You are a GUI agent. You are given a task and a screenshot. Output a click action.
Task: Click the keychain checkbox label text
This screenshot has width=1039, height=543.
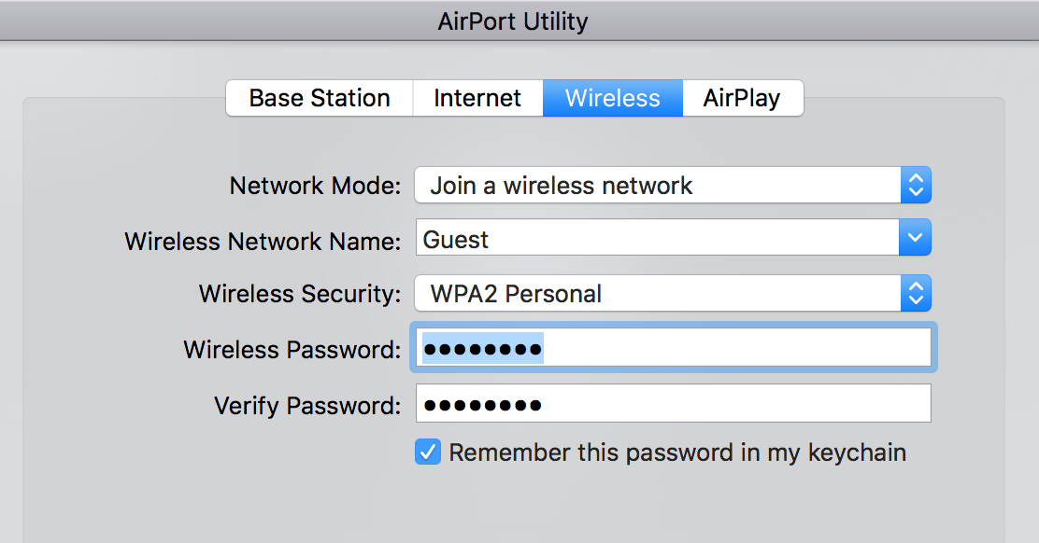pos(677,453)
